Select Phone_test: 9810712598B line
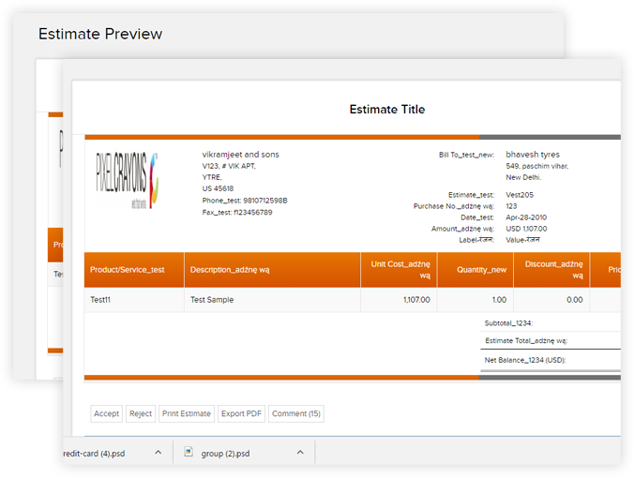Image resolution: width=634 pixels, height=478 pixels. pyautogui.click(x=245, y=201)
